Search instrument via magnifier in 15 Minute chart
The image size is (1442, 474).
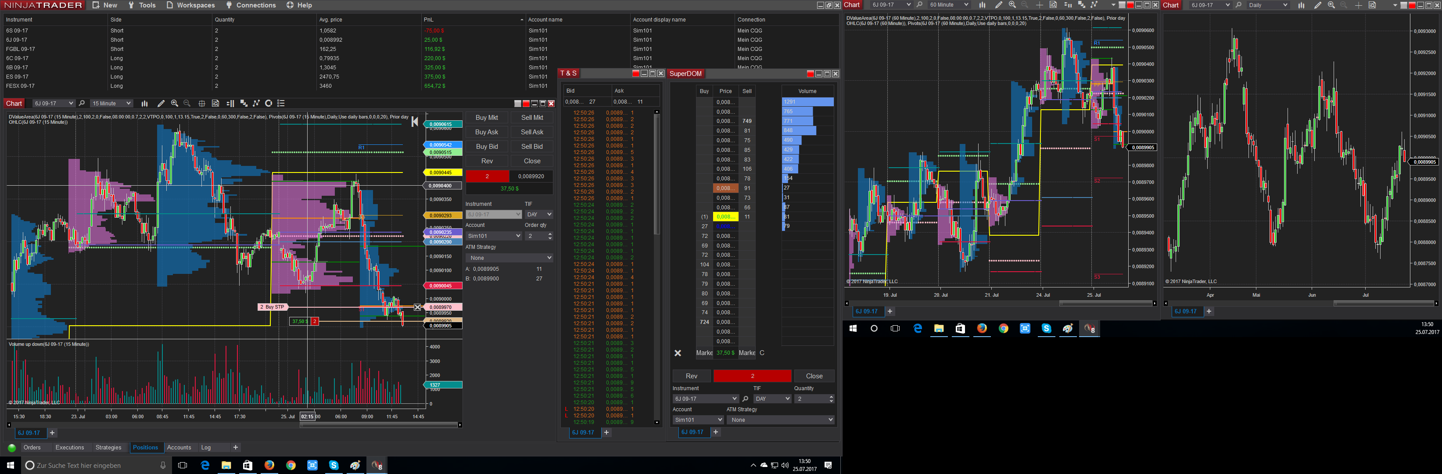[x=82, y=104]
